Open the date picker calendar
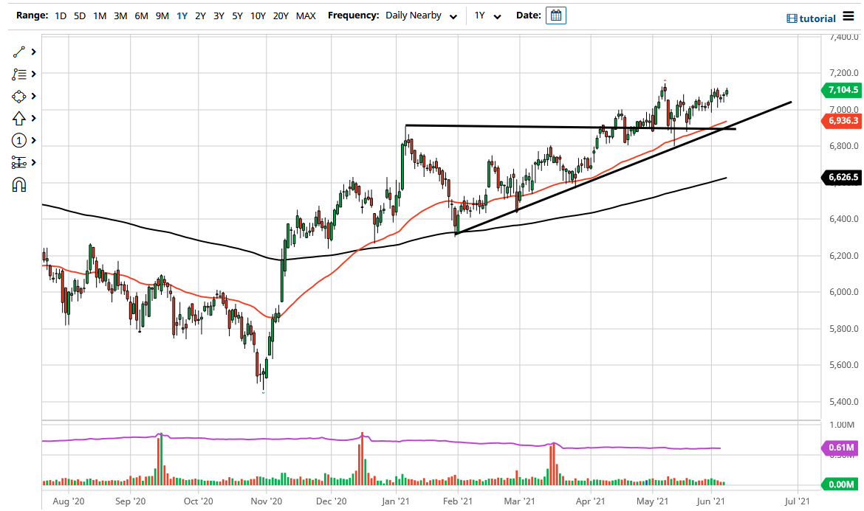The height and width of the screenshot is (511, 864). coord(556,15)
